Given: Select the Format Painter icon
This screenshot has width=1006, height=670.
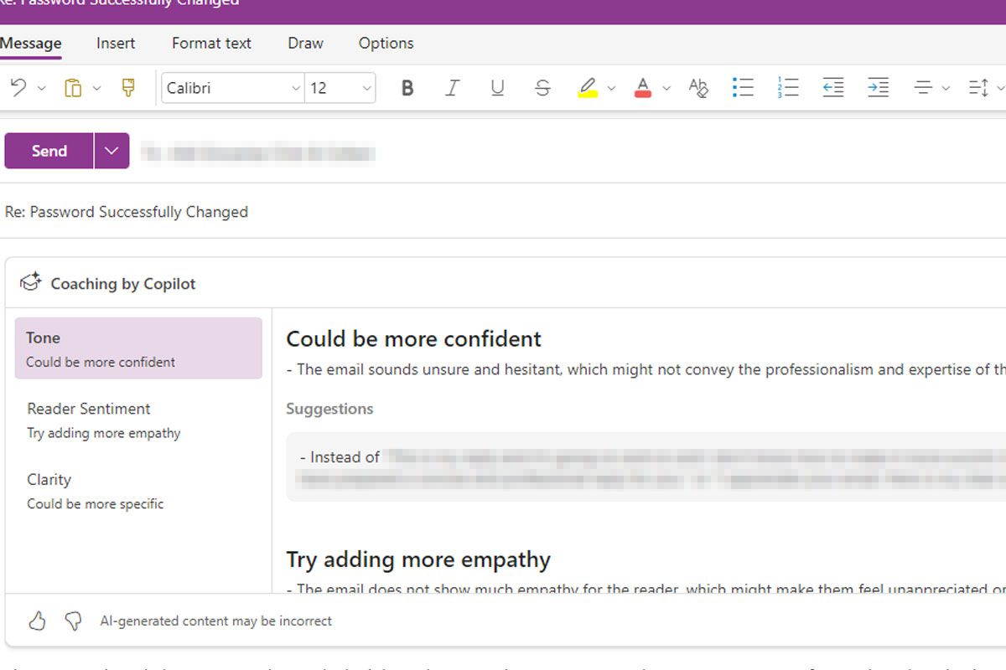Looking at the screenshot, I should tap(128, 88).
